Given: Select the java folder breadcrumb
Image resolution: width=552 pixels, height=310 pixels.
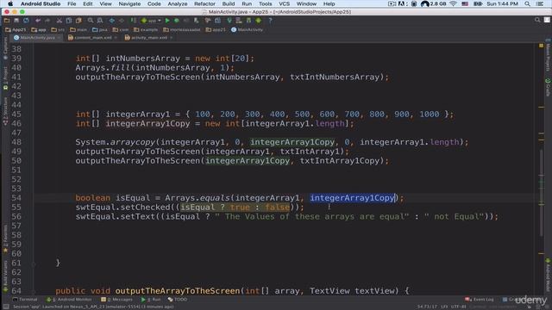Looking at the screenshot, I should pyautogui.click(x=100, y=29).
